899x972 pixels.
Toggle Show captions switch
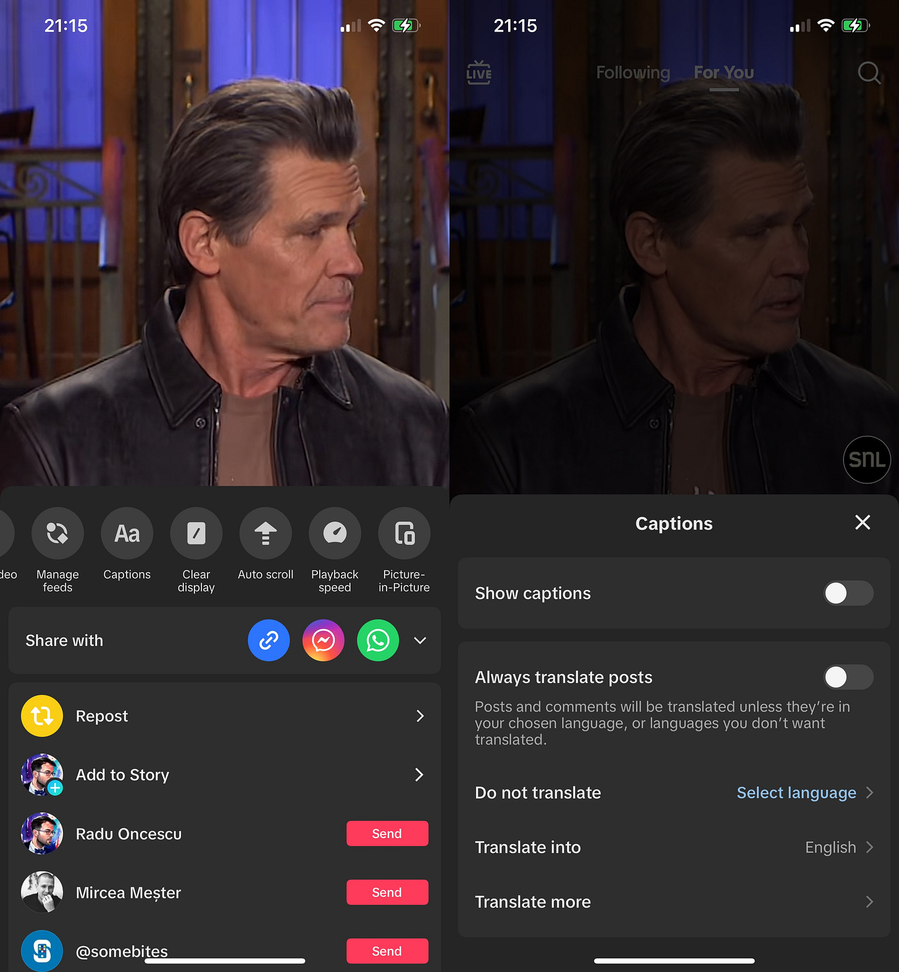(848, 593)
